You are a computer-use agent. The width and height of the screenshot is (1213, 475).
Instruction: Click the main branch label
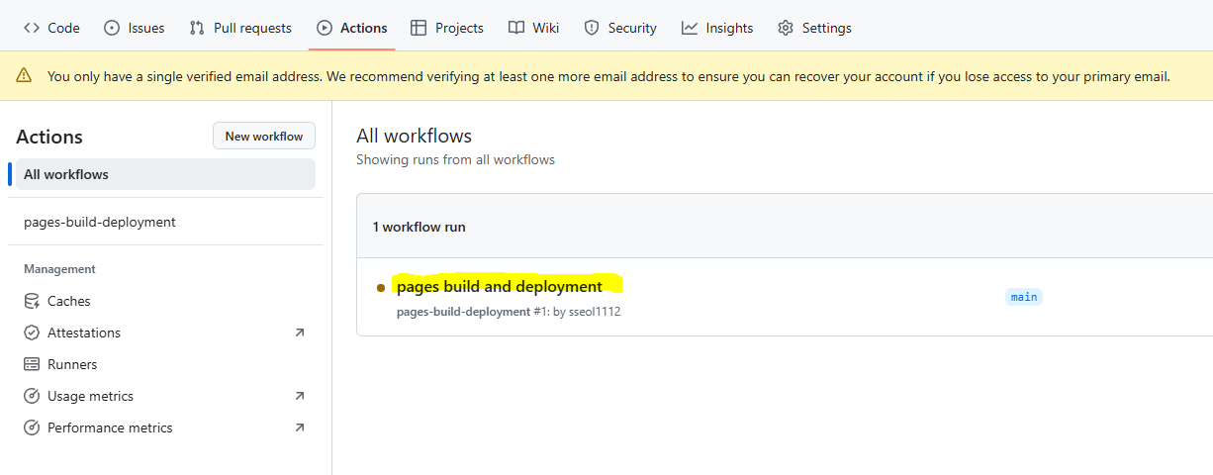pyautogui.click(x=1024, y=297)
